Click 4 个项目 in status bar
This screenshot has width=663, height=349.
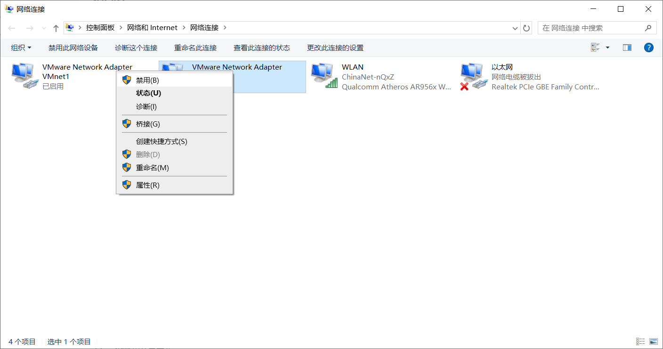point(22,342)
